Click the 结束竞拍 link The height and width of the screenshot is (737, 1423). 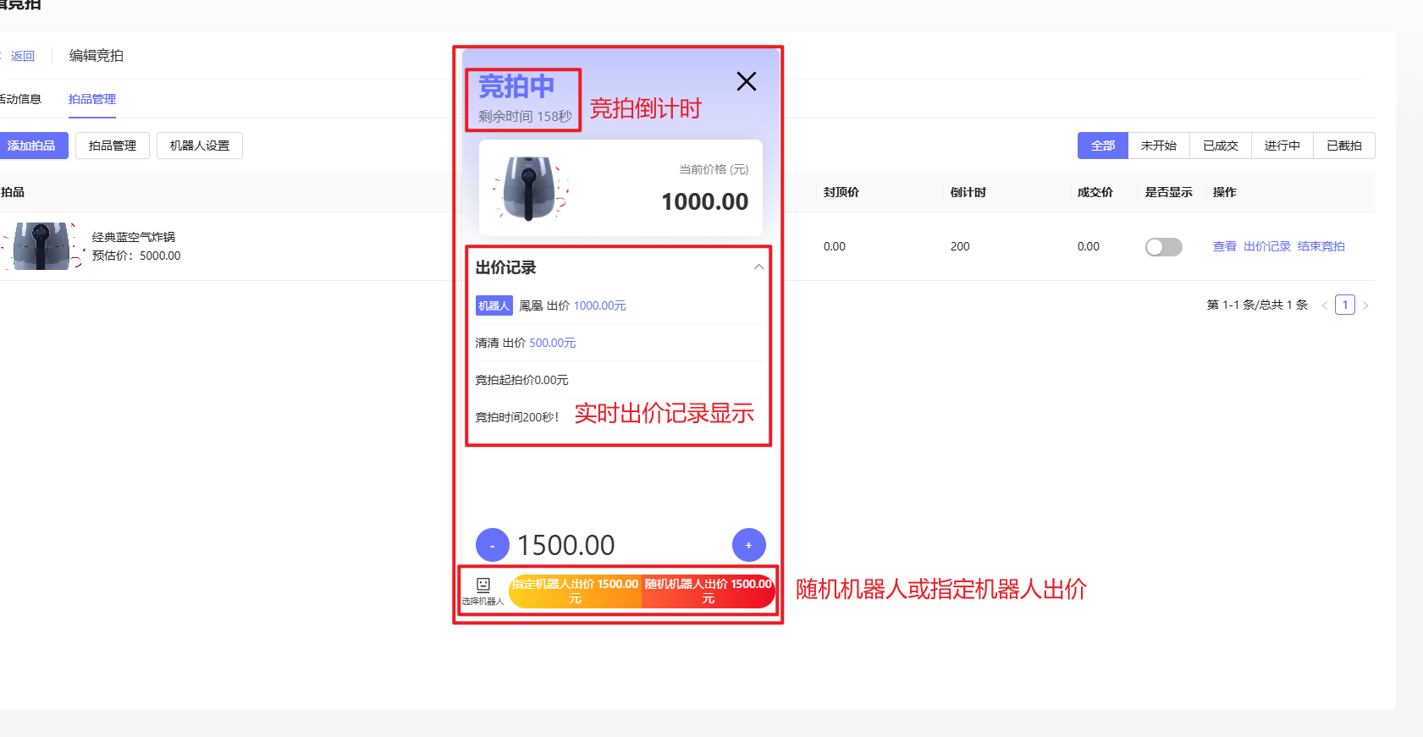click(x=1321, y=246)
